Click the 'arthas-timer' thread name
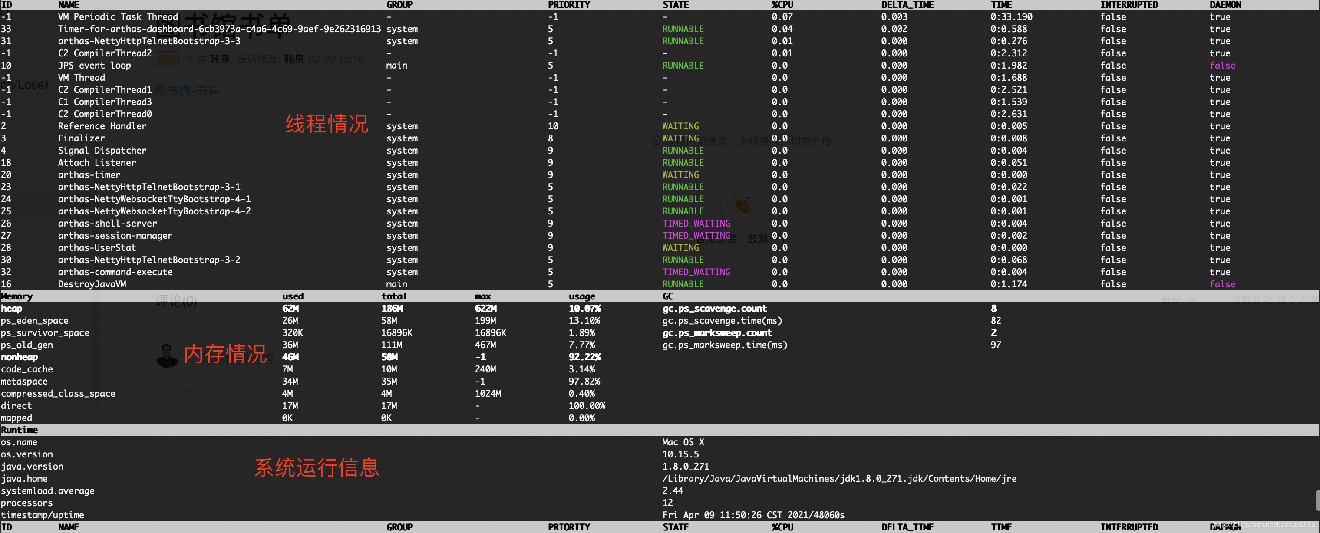Screen dimensions: 1320x533 (89, 175)
